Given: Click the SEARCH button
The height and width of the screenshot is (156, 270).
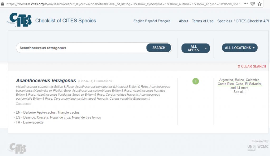Looking at the screenshot, I should [x=158, y=48].
